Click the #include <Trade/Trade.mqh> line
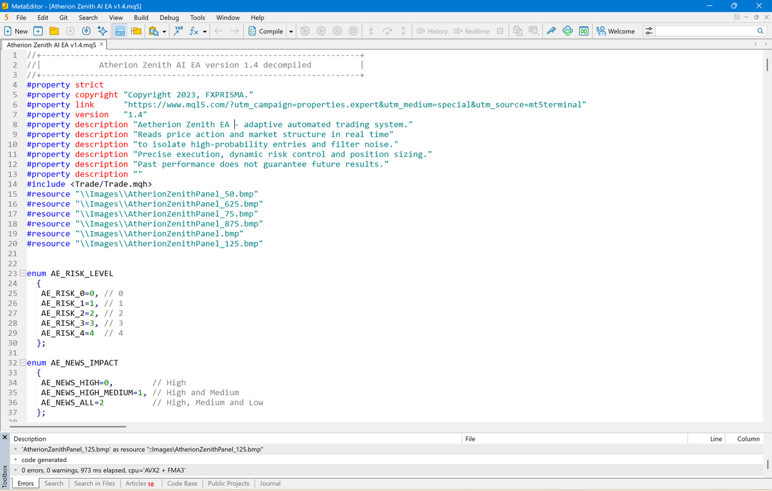This screenshot has width=772, height=491. click(89, 184)
